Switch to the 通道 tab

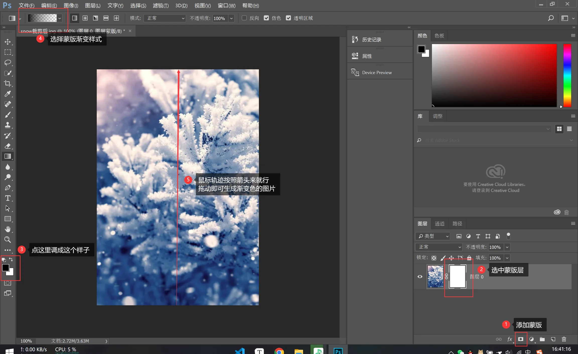[x=440, y=224]
